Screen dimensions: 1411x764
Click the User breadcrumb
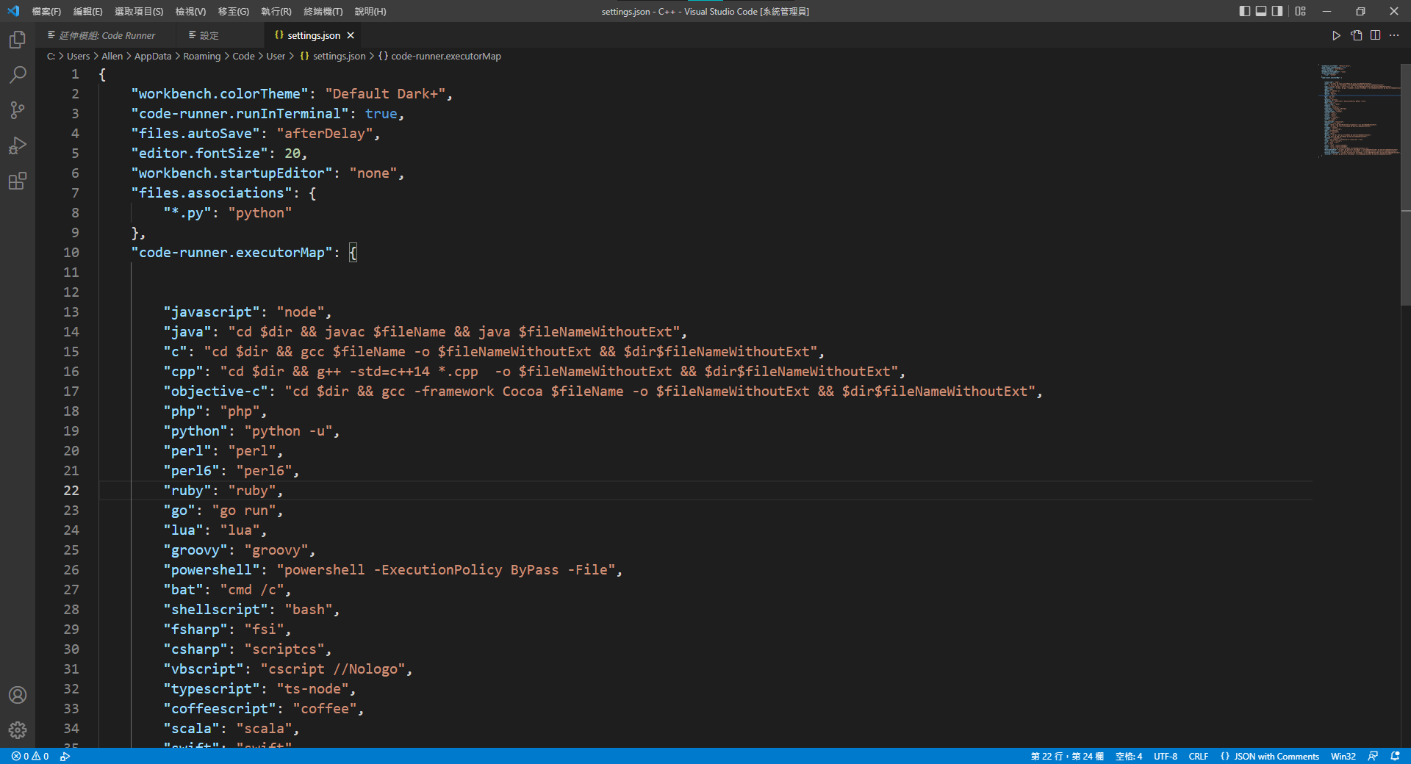[x=276, y=56]
